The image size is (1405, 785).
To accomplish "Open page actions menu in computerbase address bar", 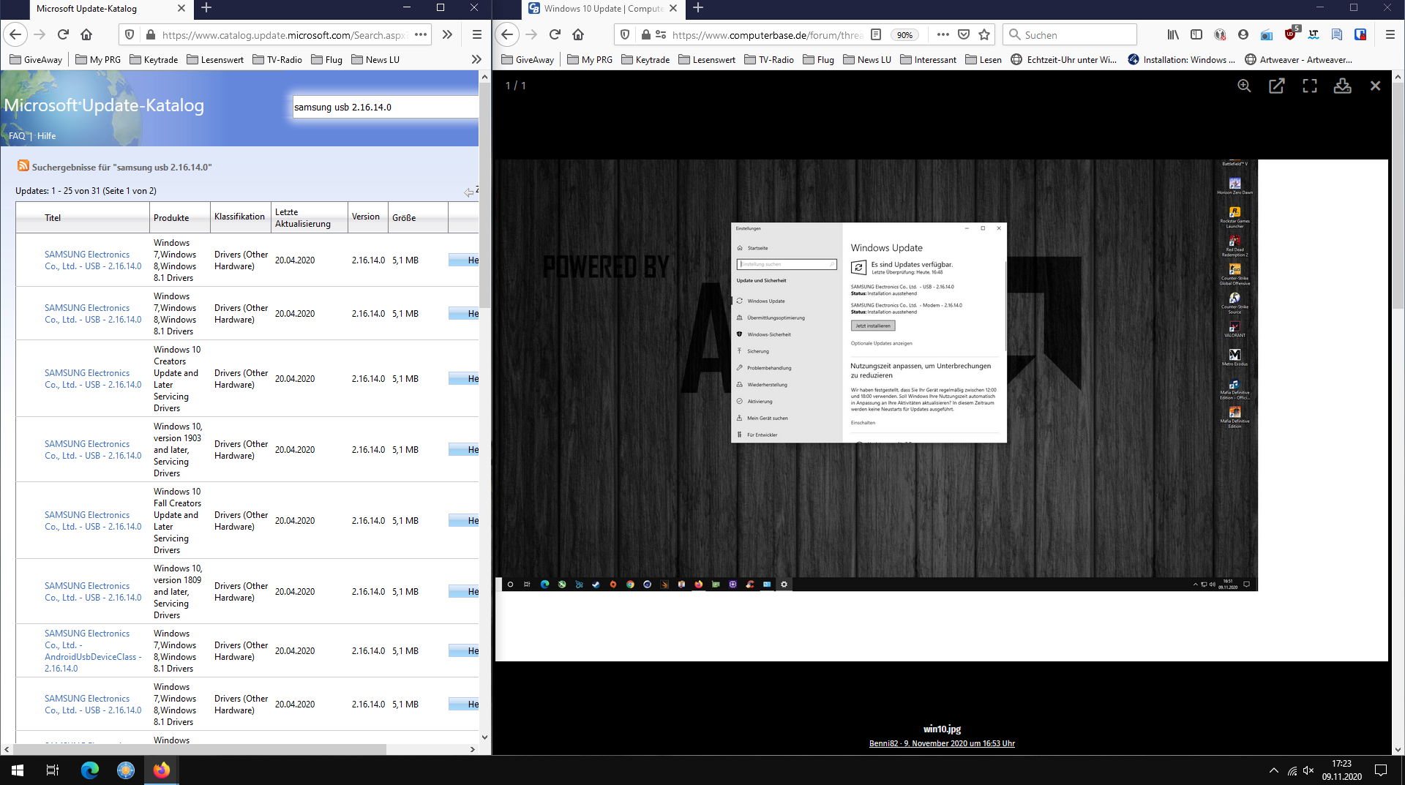I will [x=943, y=34].
